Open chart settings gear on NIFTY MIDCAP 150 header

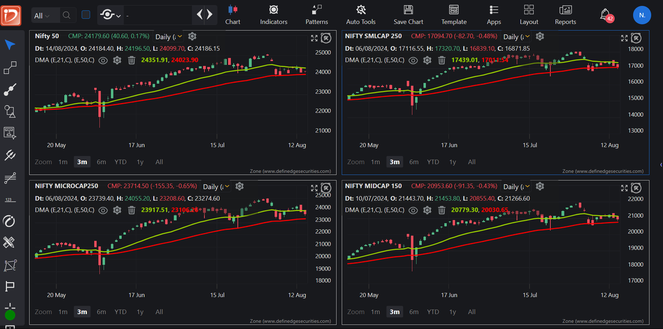pos(540,186)
